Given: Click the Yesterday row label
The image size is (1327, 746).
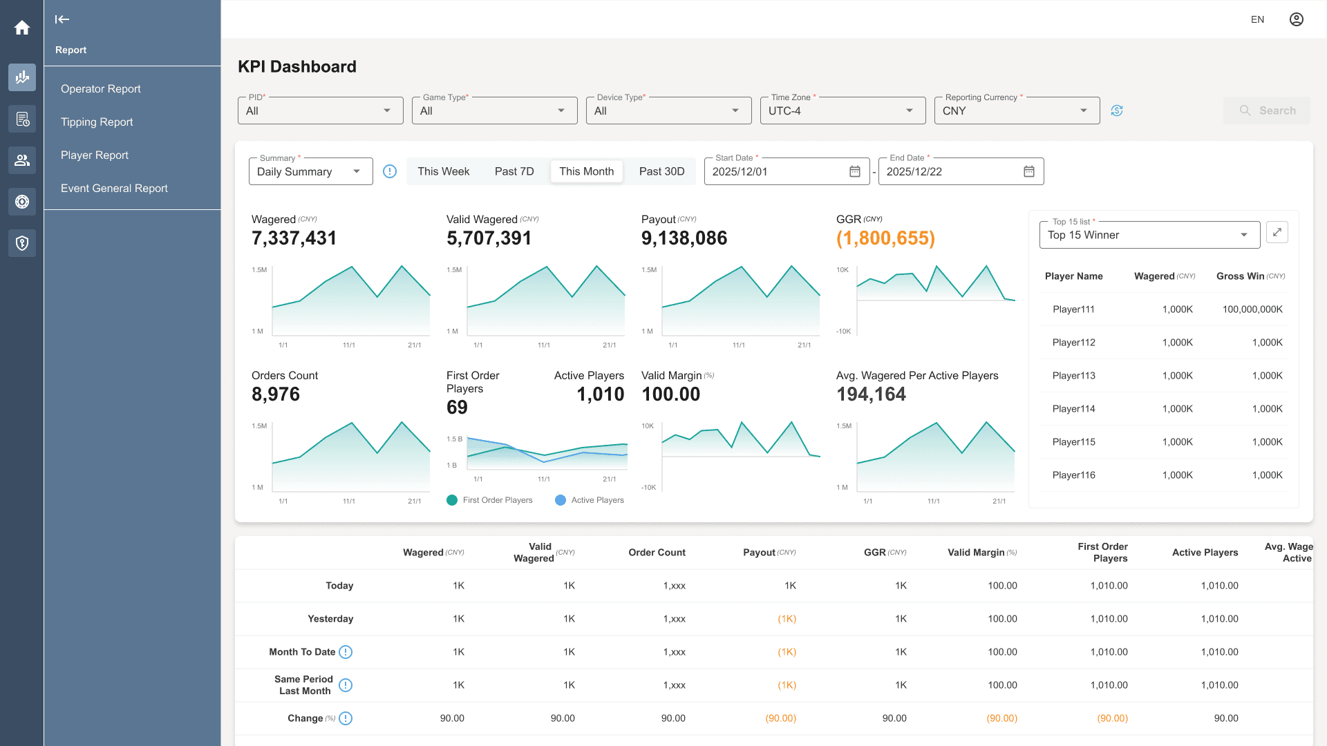Looking at the screenshot, I should (330, 619).
